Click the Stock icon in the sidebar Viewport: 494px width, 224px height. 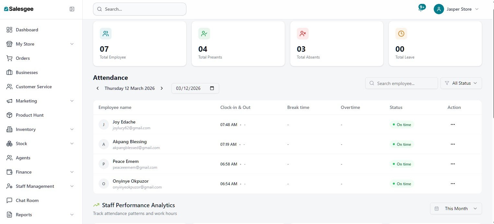pyautogui.click(x=10, y=143)
